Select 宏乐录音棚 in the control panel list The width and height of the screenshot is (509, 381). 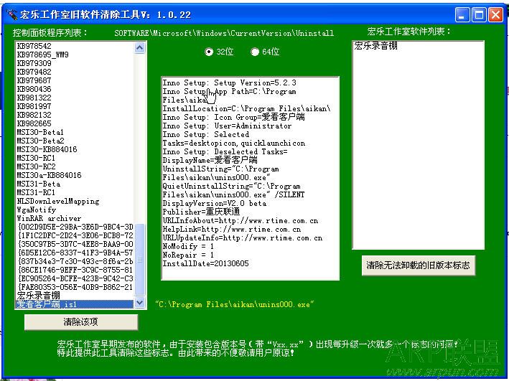click(75, 296)
